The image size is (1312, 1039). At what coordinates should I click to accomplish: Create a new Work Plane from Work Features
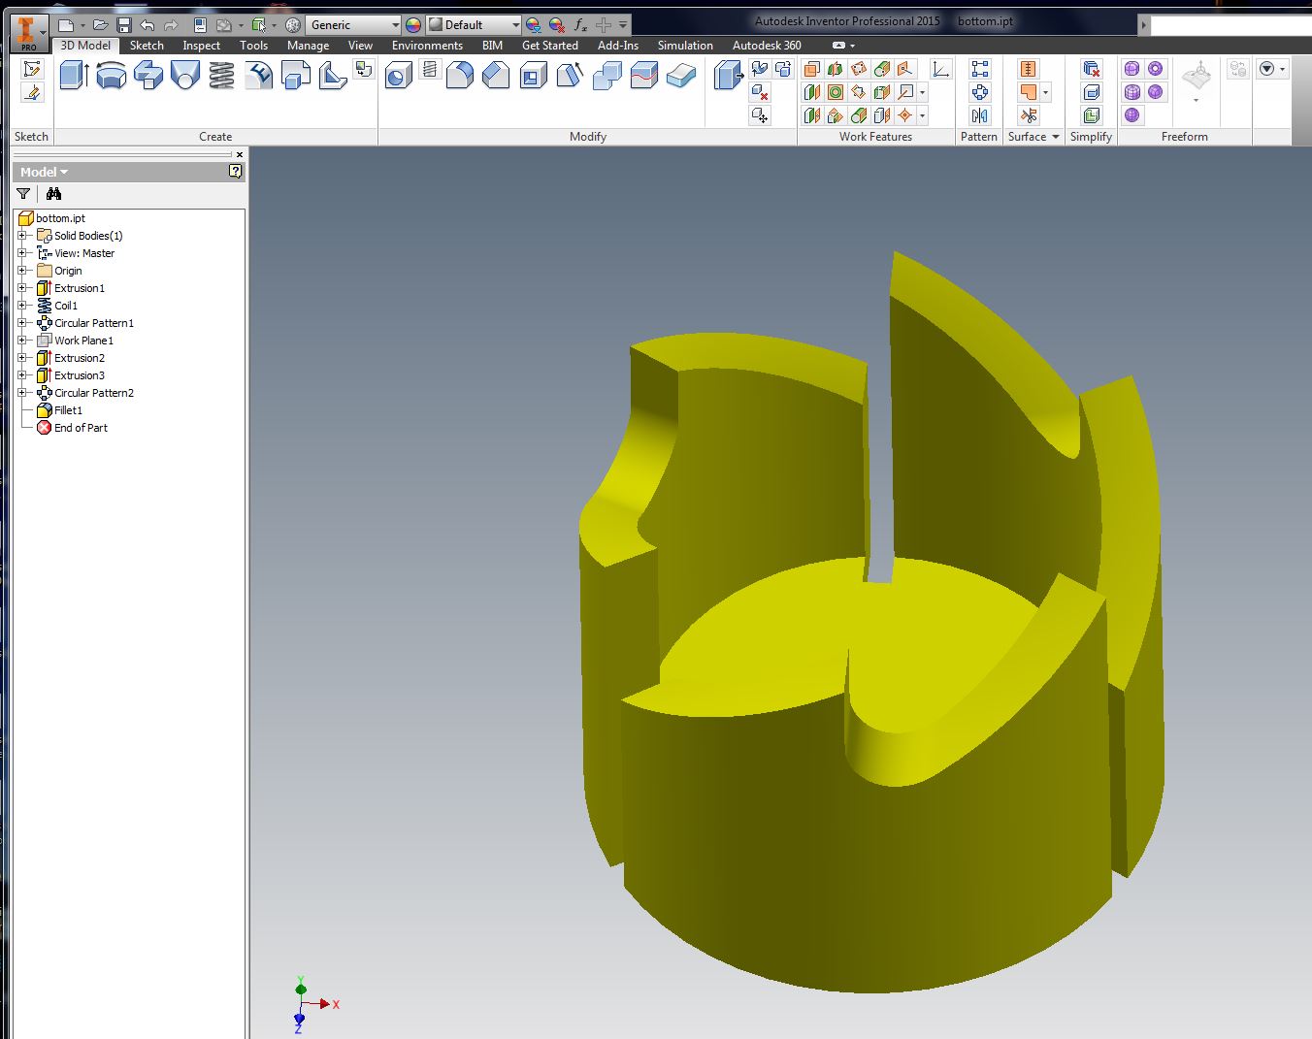pyautogui.click(x=811, y=70)
